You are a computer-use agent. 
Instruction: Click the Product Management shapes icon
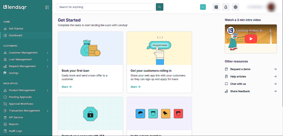(x=5, y=90)
